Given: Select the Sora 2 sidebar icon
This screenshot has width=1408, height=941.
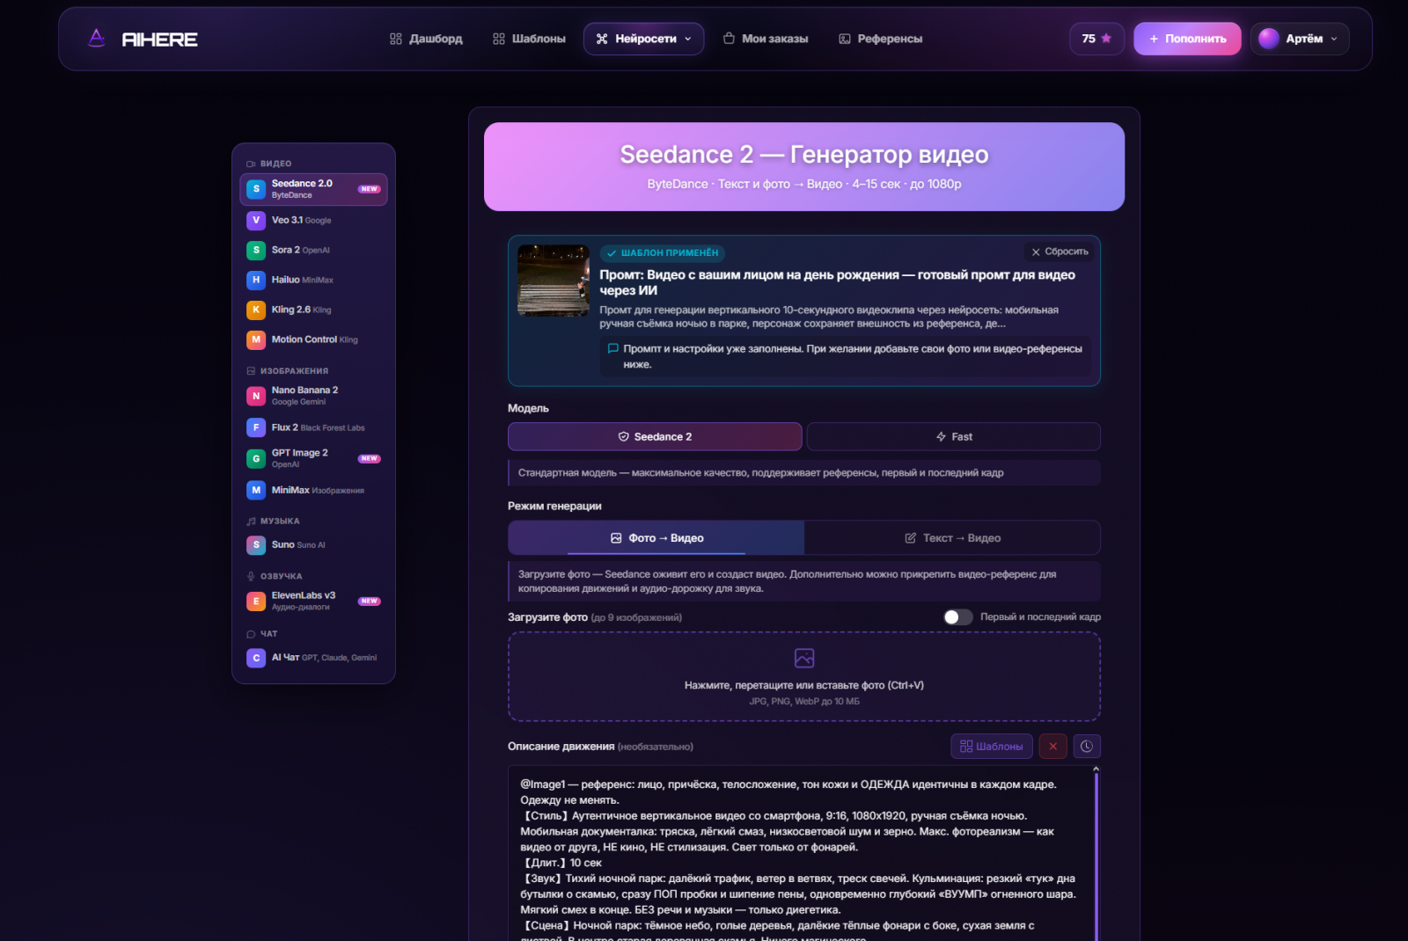Looking at the screenshot, I should [x=256, y=251].
